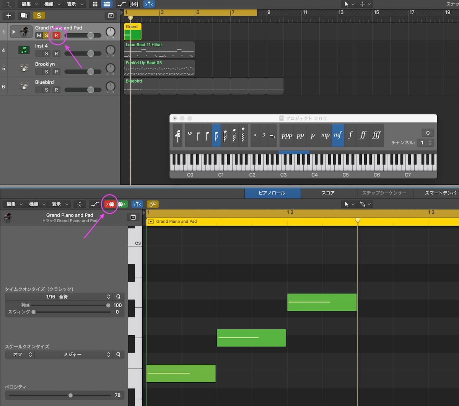Switch to the ピアノロール tab
This screenshot has width=459, height=406.
272,193
